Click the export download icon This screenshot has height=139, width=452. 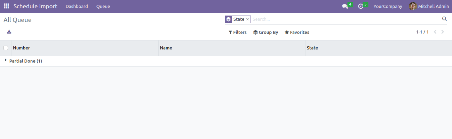[9, 32]
